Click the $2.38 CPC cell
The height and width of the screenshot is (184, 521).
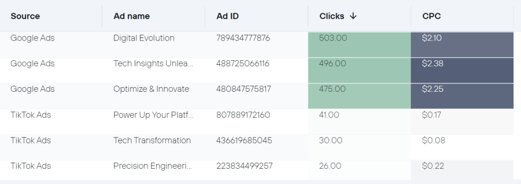pyautogui.click(x=462, y=70)
